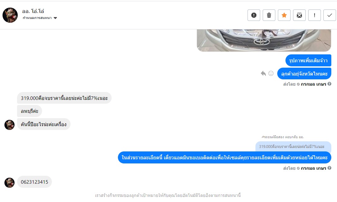Viewport: 337px width, 202px height.
Task: Click sender name กรกมล เกษร under first reply
Action: pyautogui.click(x=313, y=84)
